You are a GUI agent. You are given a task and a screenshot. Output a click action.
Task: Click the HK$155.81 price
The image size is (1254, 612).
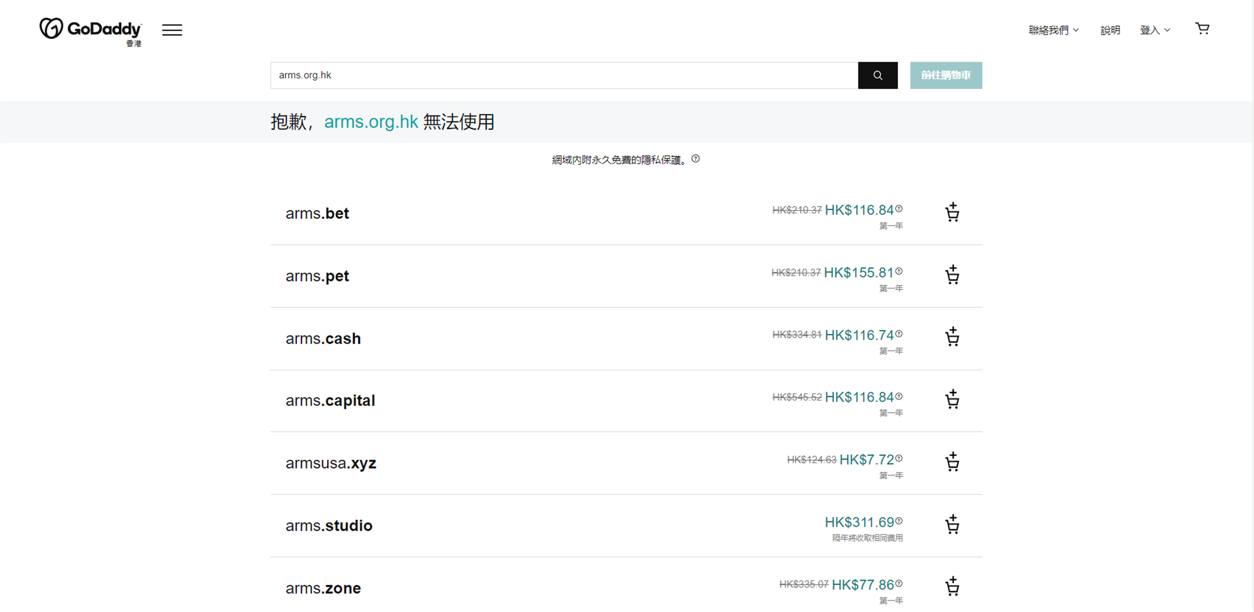click(859, 273)
